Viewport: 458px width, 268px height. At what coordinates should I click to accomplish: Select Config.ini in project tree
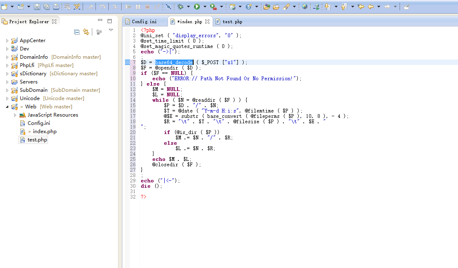coord(38,123)
